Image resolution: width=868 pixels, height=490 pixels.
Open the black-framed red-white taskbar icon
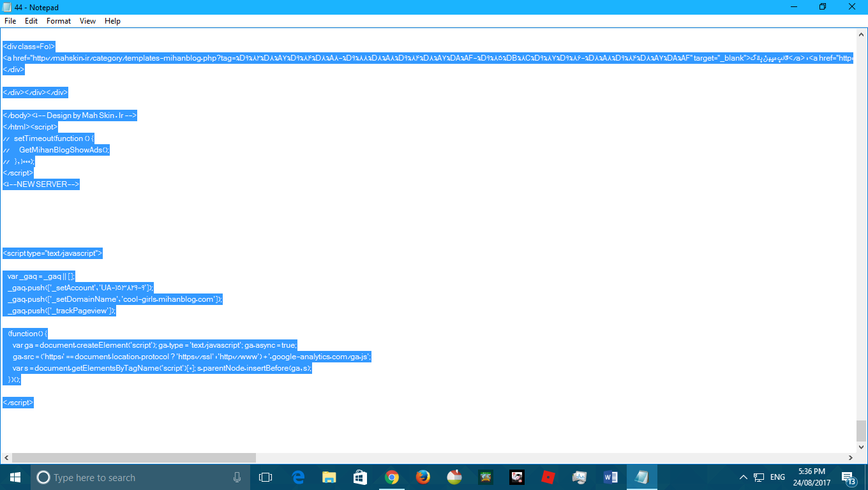[x=517, y=477]
